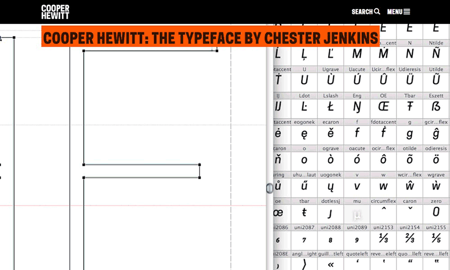Select the Ldot glyph cell
Viewport: 450px width, 270px height.
(304, 106)
